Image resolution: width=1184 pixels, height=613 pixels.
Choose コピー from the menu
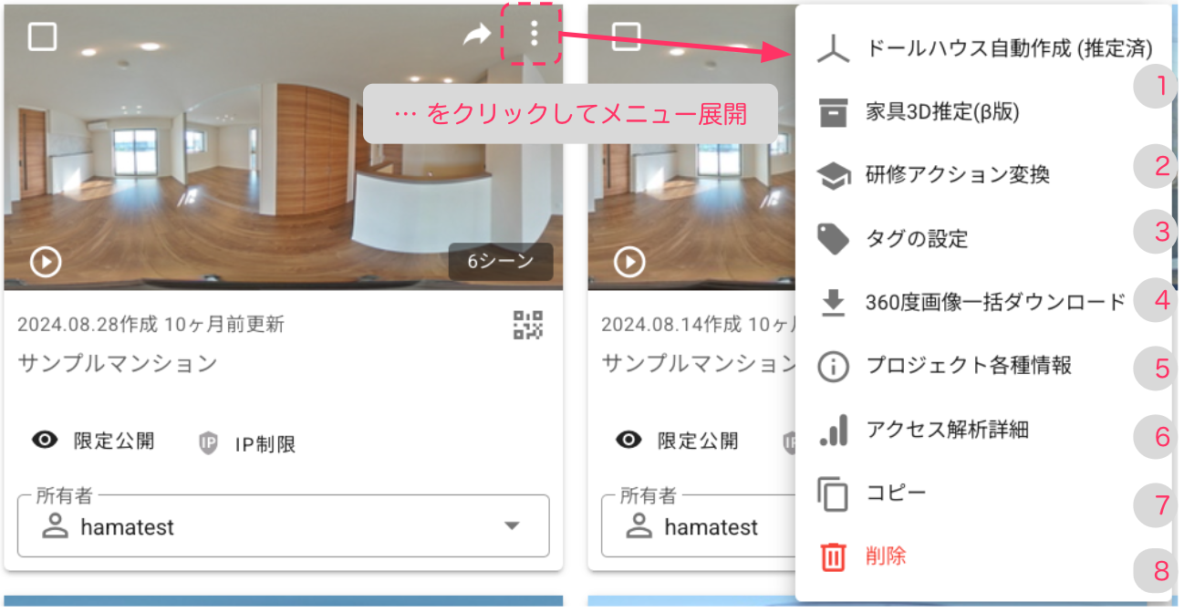pos(983,494)
